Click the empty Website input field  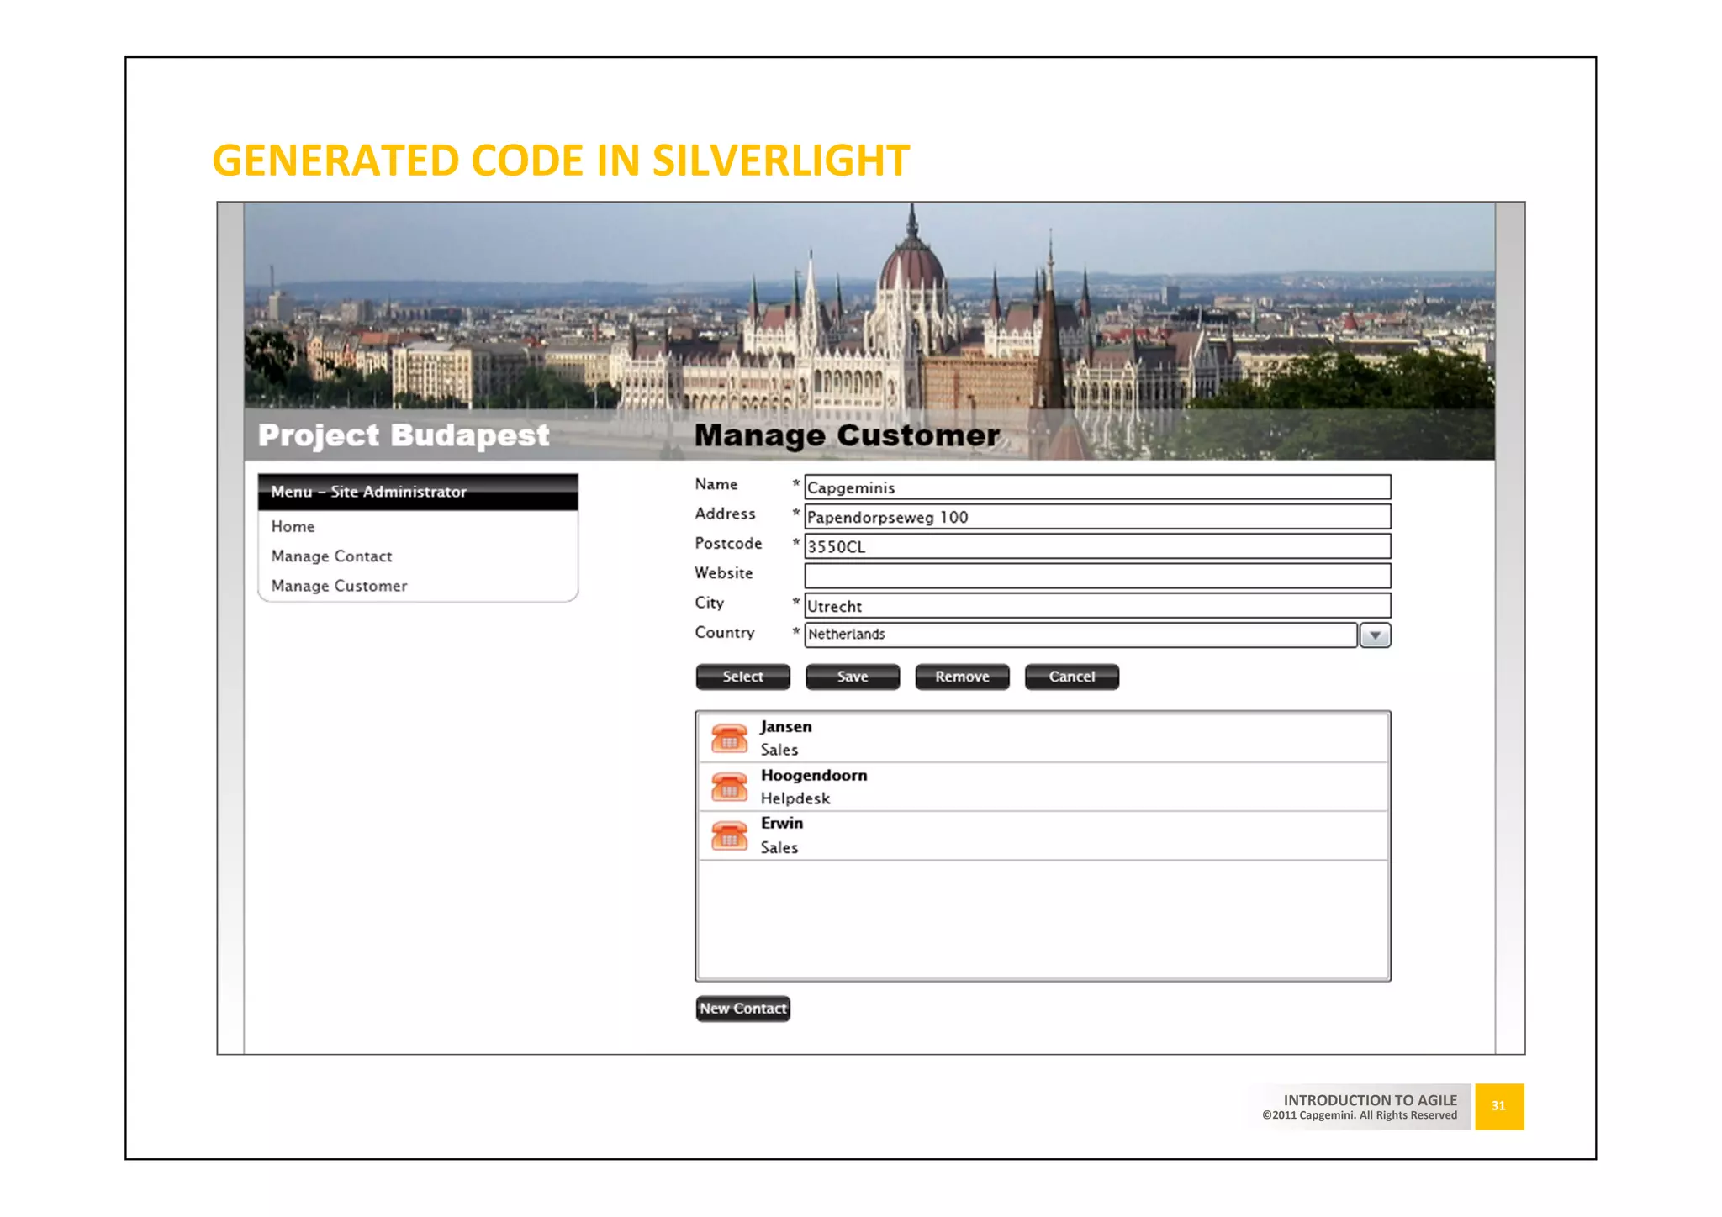click(1097, 576)
